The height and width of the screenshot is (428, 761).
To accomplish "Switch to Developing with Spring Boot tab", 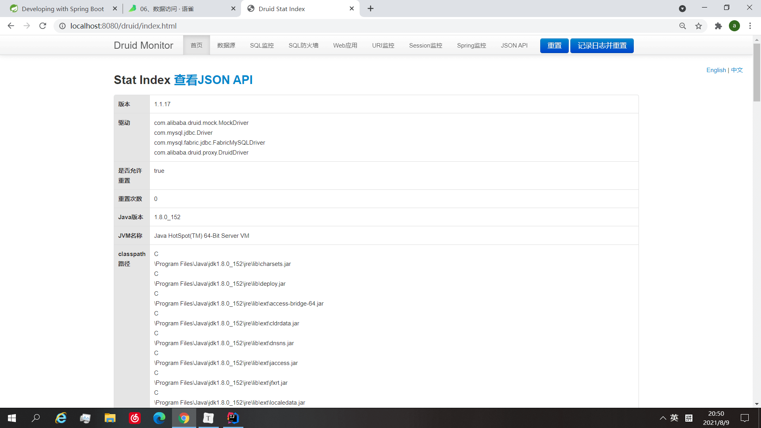I will [63, 9].
